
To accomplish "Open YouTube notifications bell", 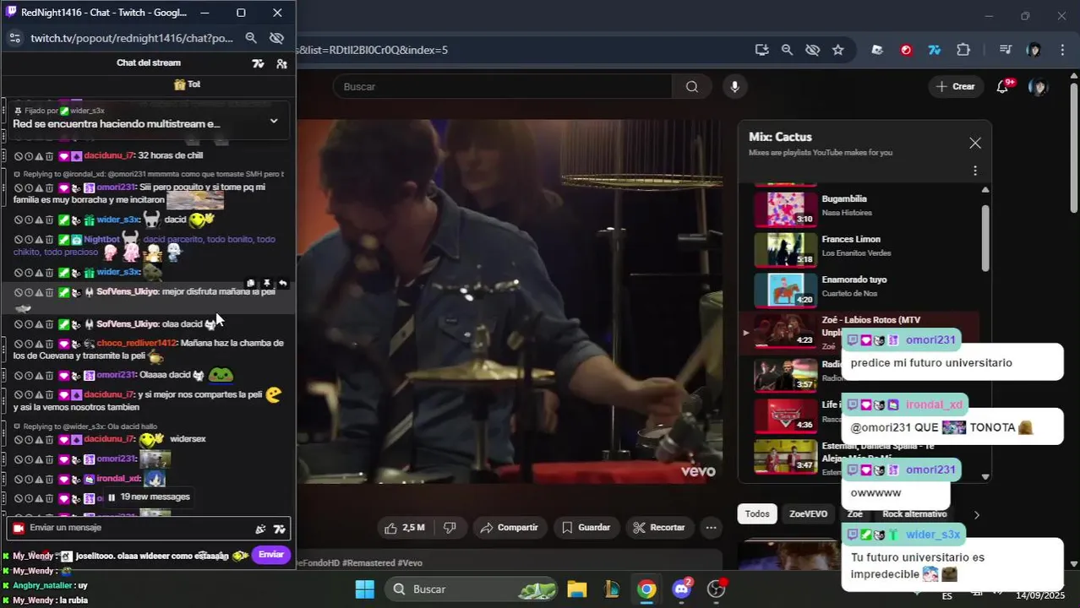I will pos(1002,86).
